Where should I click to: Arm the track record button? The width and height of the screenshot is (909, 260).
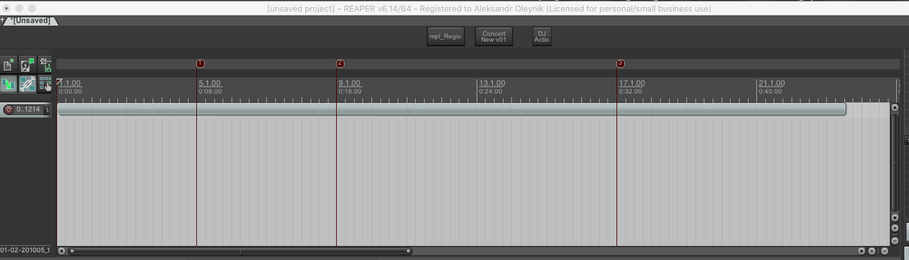point(8,110)
